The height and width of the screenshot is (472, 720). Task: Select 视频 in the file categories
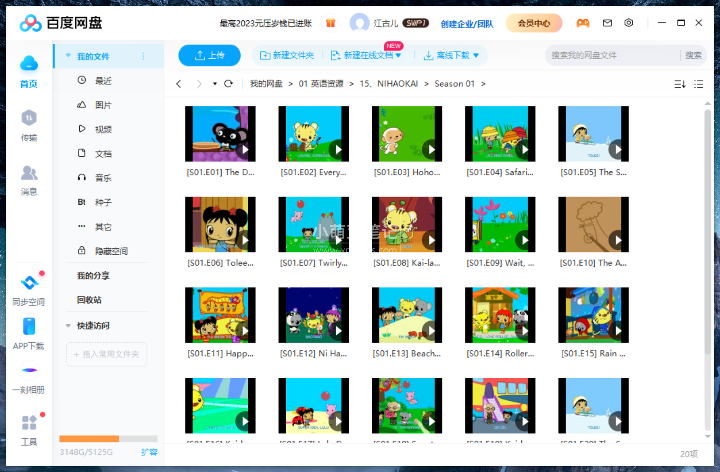103,129
